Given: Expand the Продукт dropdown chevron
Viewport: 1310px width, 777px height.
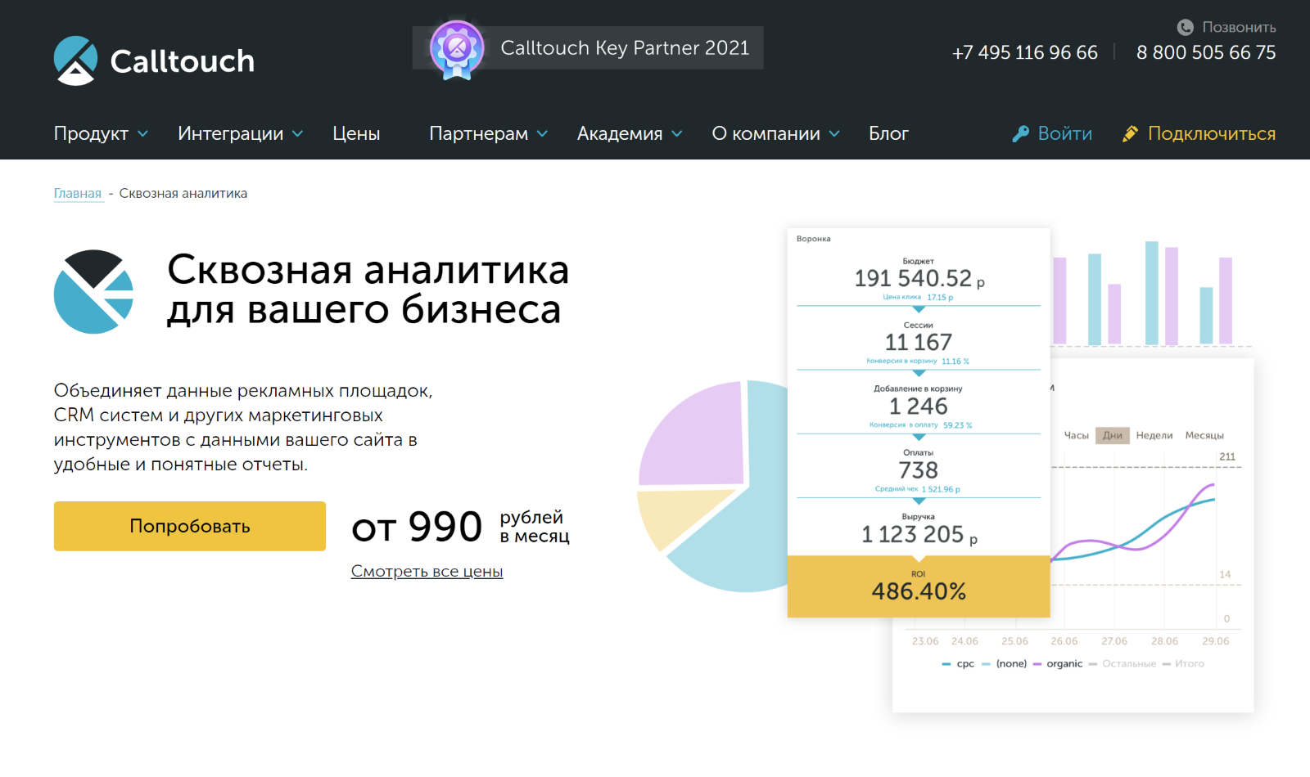Looking at the screenshot, I should (142, 133).
